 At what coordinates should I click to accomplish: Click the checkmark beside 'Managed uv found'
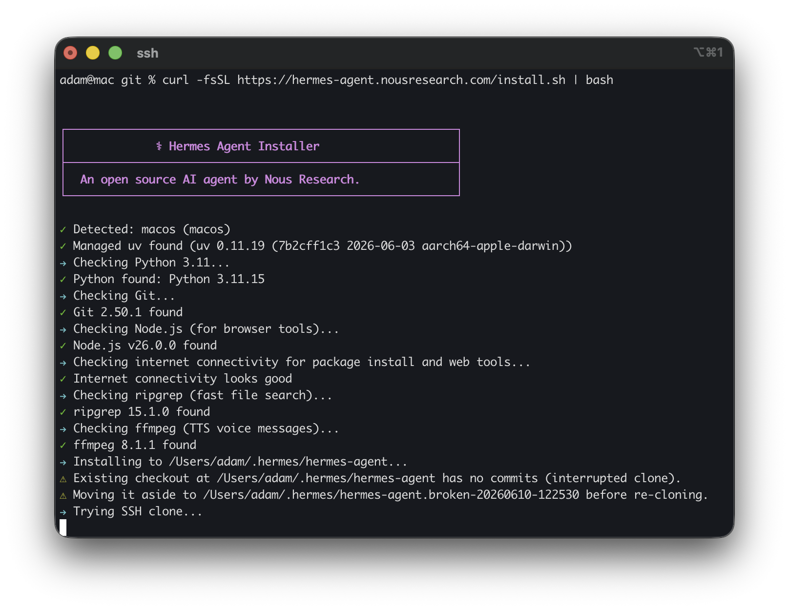[x=63, y=246]
